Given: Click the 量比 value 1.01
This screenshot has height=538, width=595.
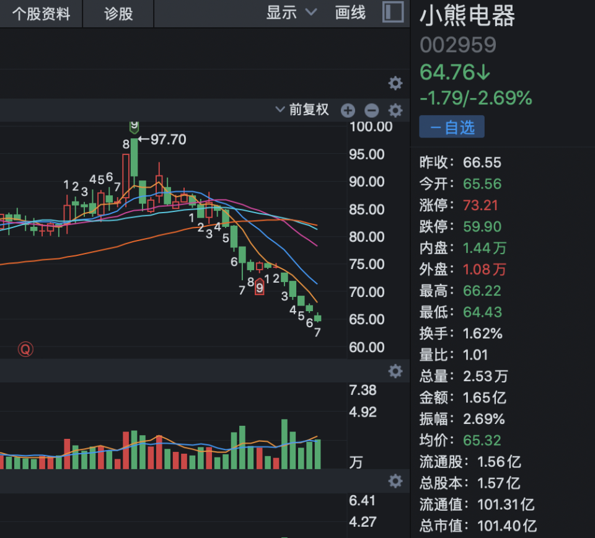Looking at the screenshot, I should (x=475, y=355).
